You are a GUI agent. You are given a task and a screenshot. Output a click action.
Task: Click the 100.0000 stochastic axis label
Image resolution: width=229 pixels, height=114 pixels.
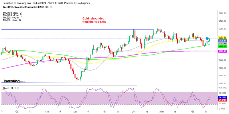point(223,88)
